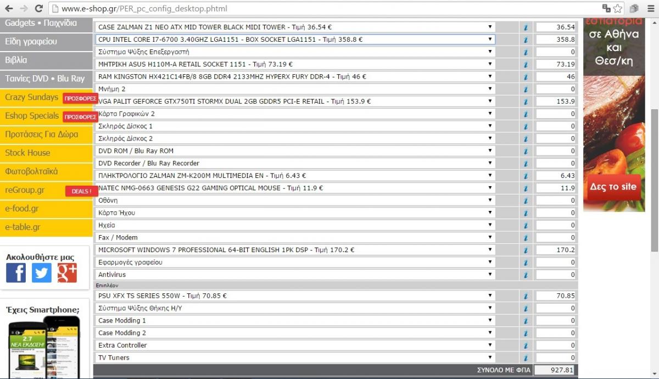Click info icon for TV Tuners row

526,358
